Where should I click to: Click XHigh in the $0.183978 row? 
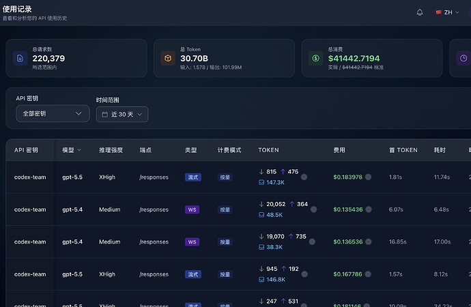pos(107,177)
